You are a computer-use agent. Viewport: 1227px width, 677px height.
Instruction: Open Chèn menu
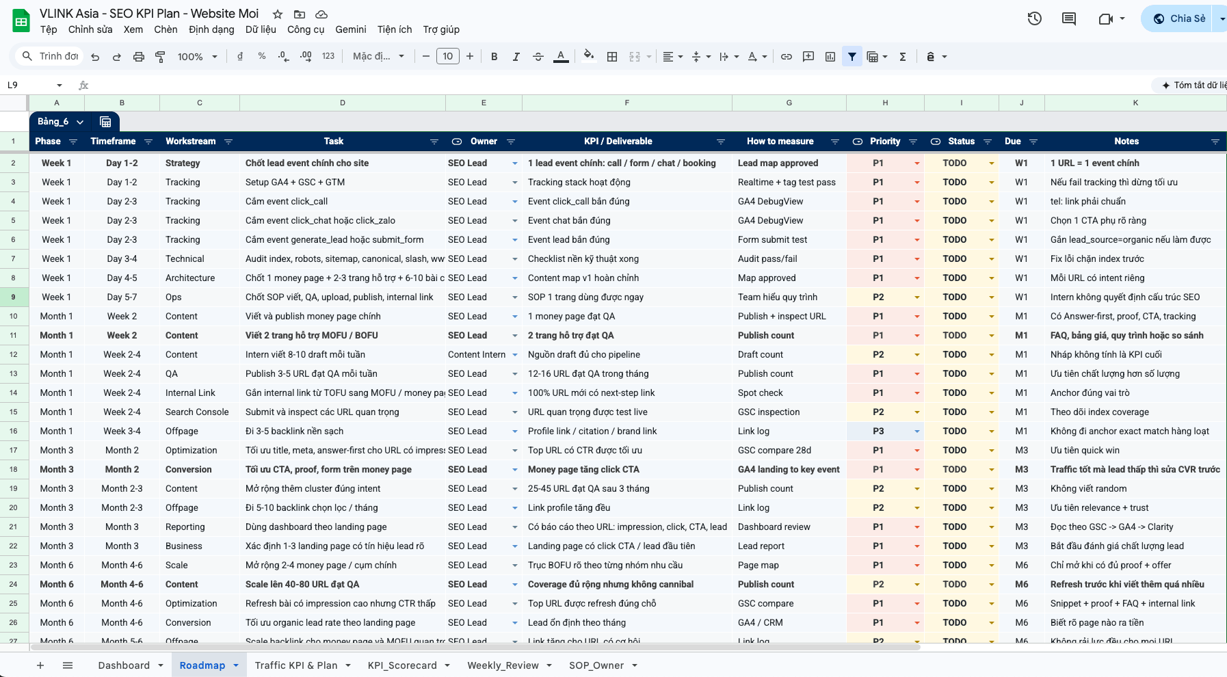166,29
